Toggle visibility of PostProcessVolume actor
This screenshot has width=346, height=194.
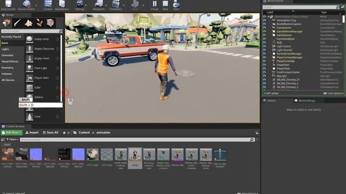point(264,72)
